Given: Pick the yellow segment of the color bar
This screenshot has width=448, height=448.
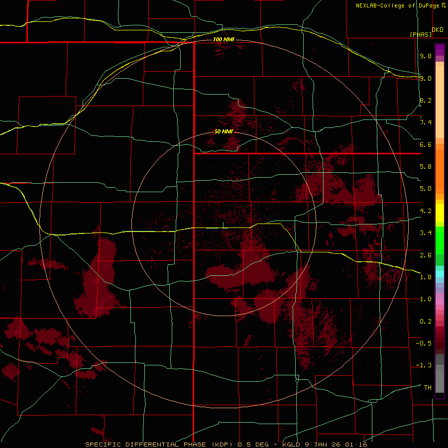Looking at the screenshot, I should [x=440, y=213].
